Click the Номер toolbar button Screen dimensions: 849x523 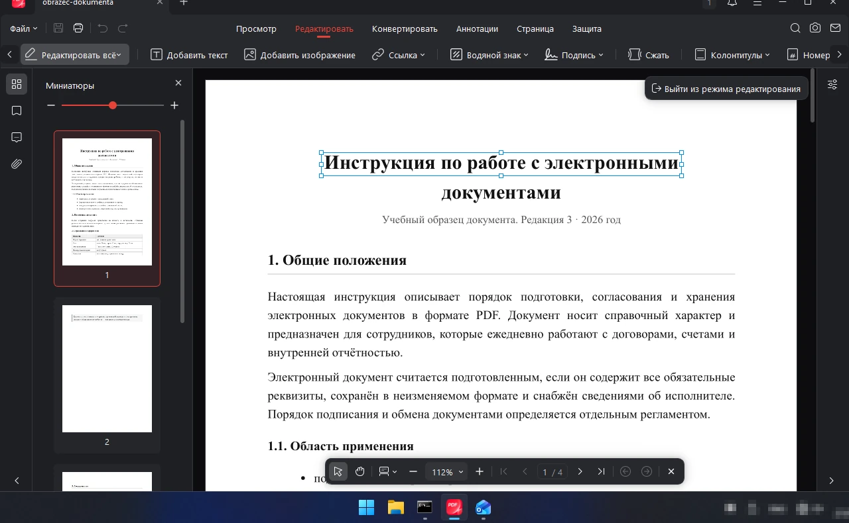pos(809,55)
